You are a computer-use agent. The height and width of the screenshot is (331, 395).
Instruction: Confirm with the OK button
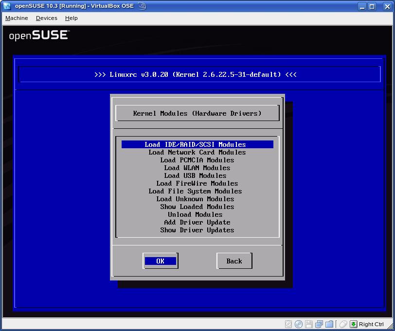click(x=161, y=261)
